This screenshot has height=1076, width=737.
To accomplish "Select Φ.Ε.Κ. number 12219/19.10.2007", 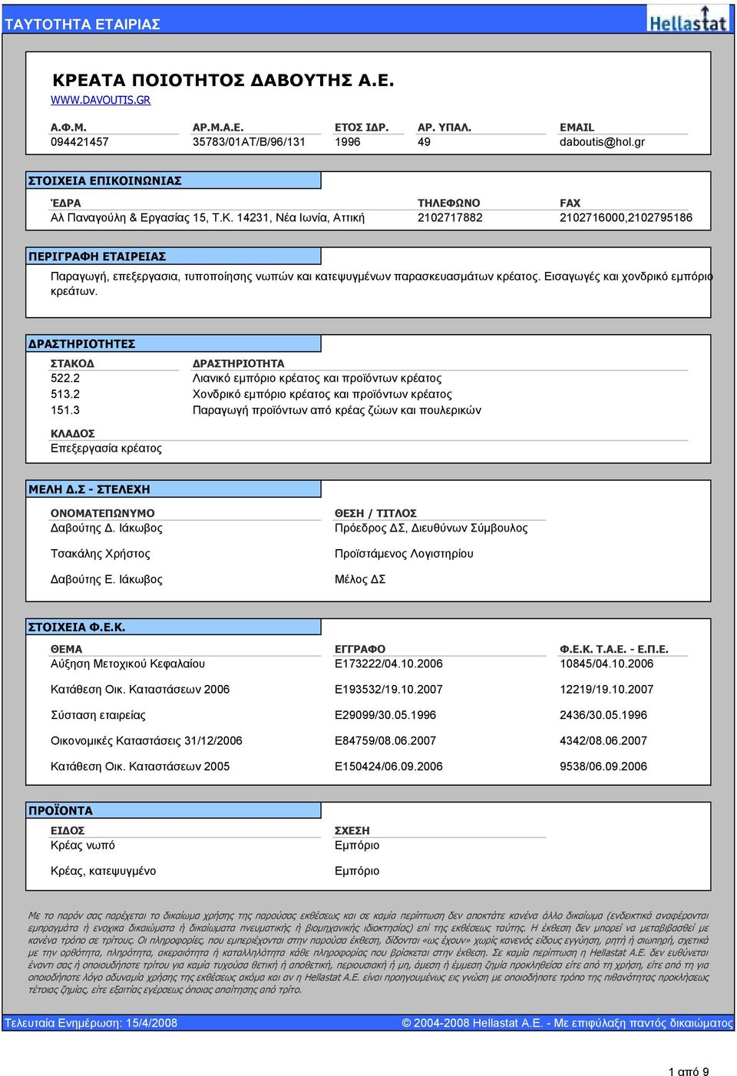I will (606, 689).
